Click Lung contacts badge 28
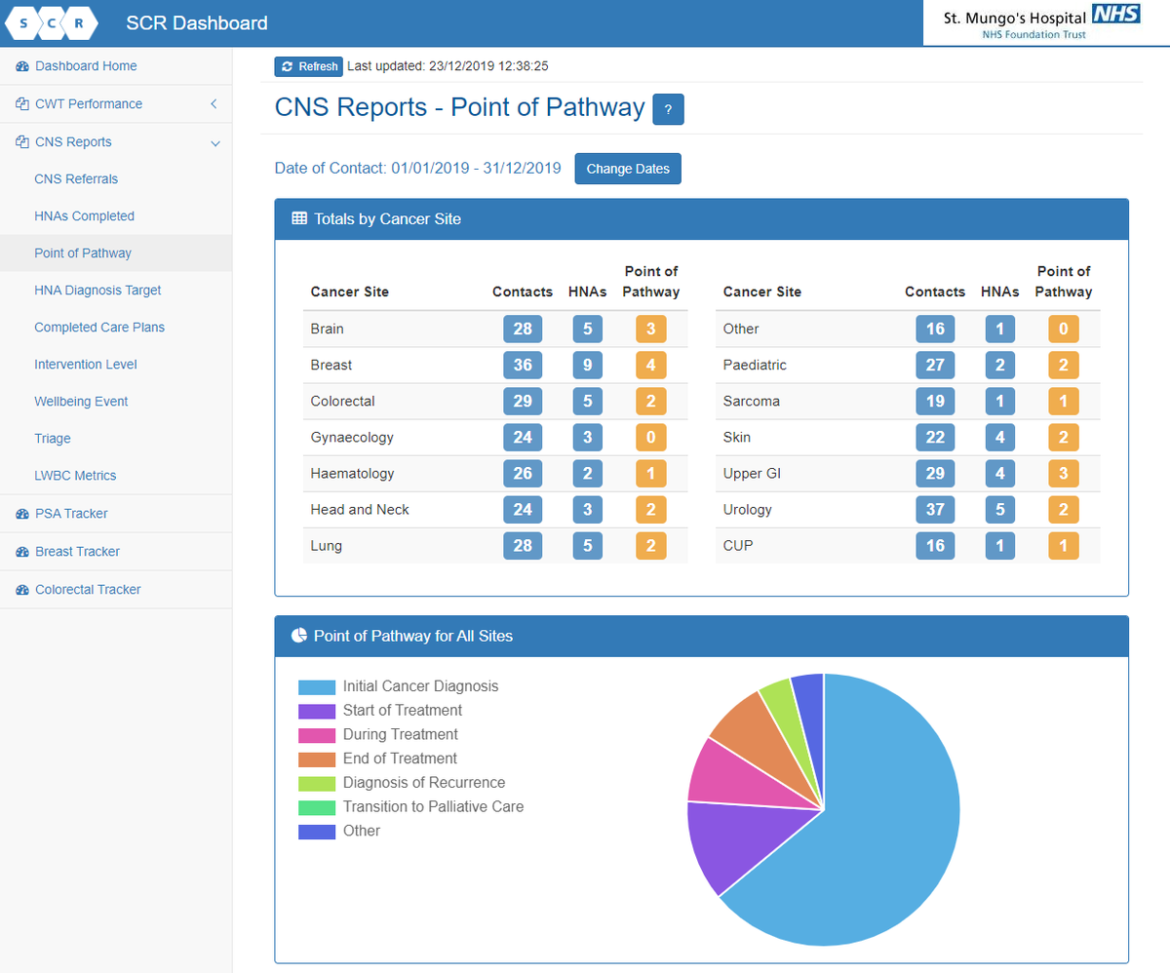1170x973 pixels. pyautogui.click(x=523, y=545)
